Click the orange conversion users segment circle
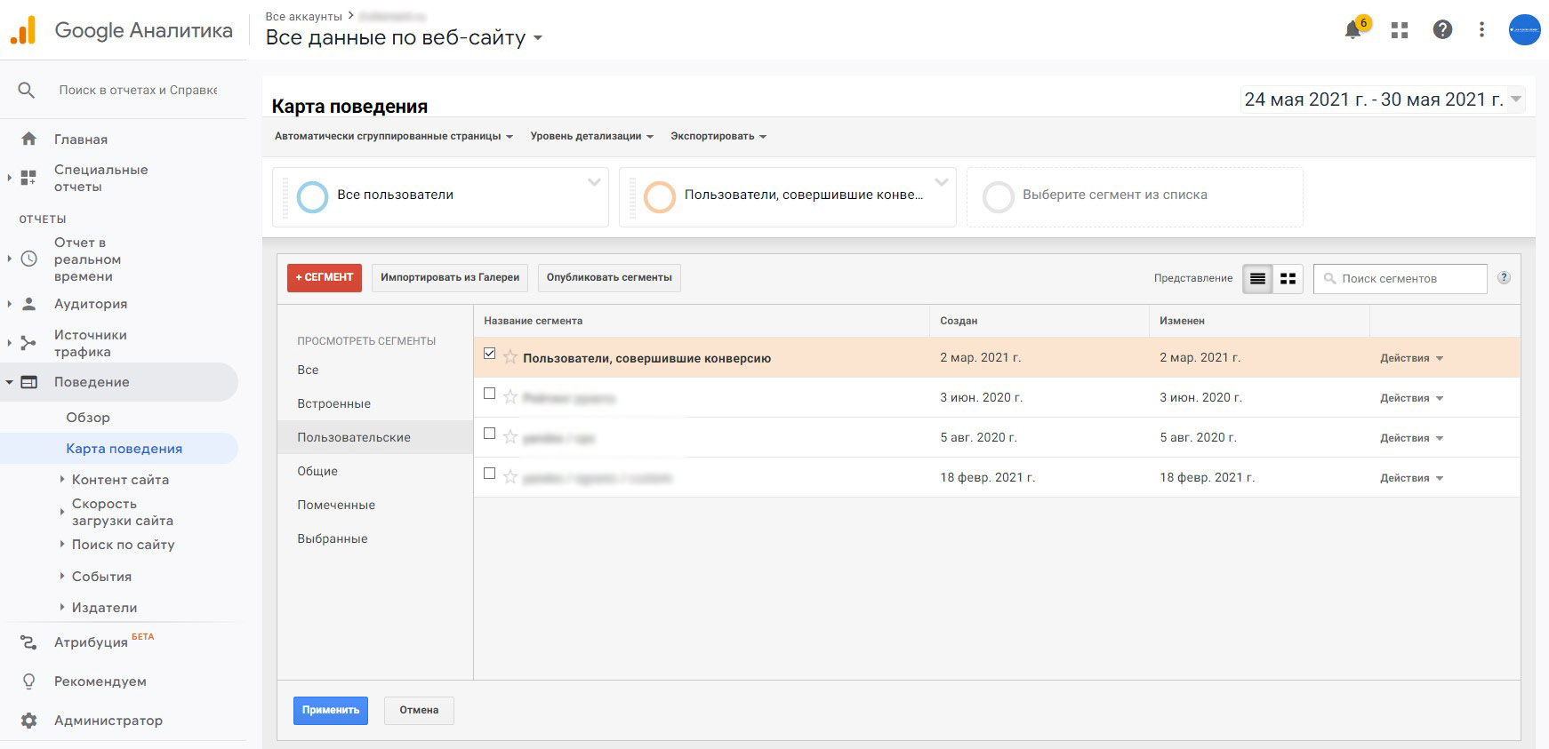1549x749 pixels. (660, 196)
